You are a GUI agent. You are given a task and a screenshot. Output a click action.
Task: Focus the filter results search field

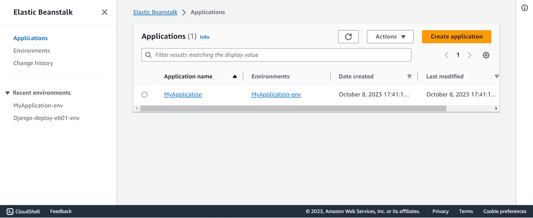pos(276,55)
